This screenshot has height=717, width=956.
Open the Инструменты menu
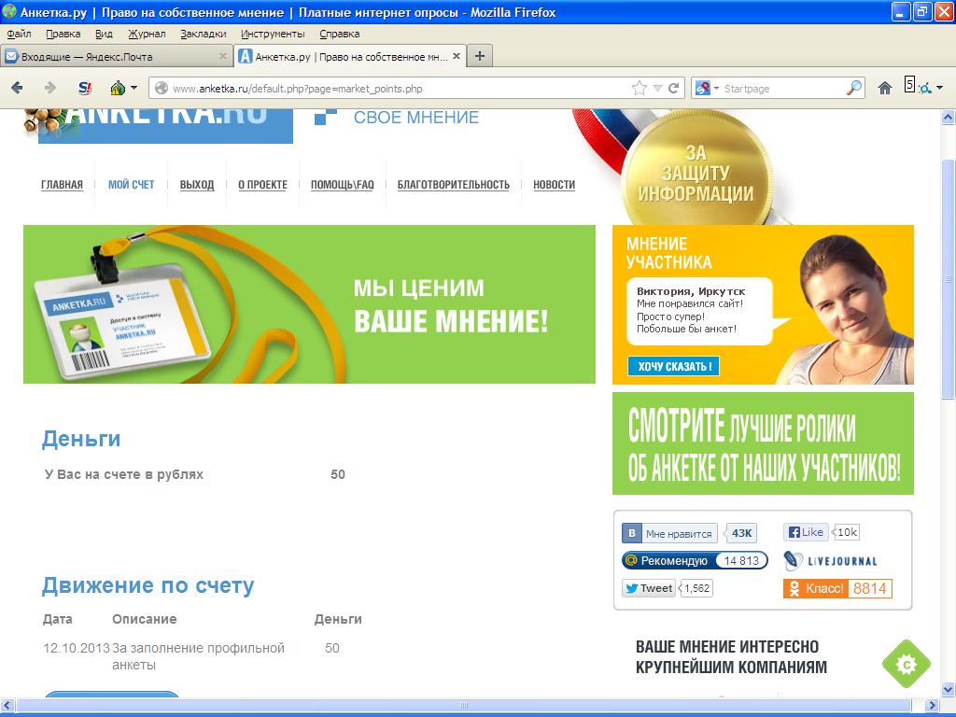coord(273,35)
